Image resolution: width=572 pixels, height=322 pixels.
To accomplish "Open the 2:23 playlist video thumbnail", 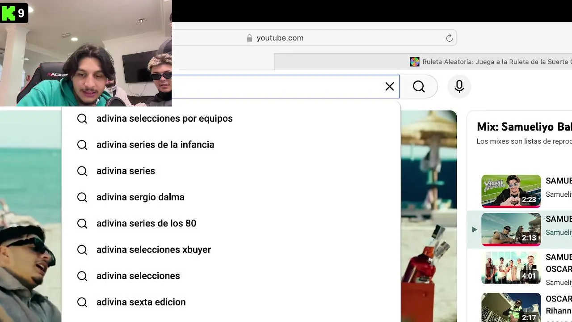I will pyautogui.click(x=511, y=191).
